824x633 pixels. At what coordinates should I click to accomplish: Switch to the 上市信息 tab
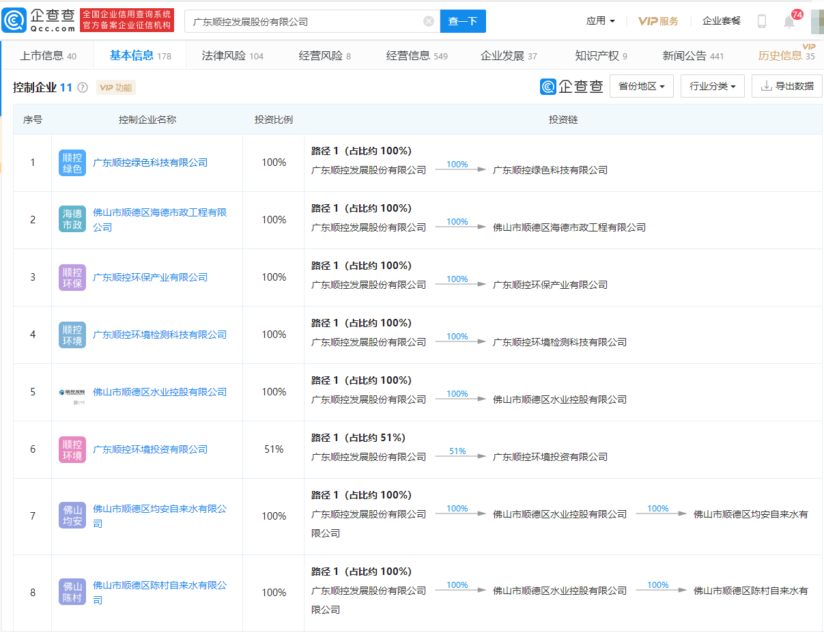coord(48,56)
